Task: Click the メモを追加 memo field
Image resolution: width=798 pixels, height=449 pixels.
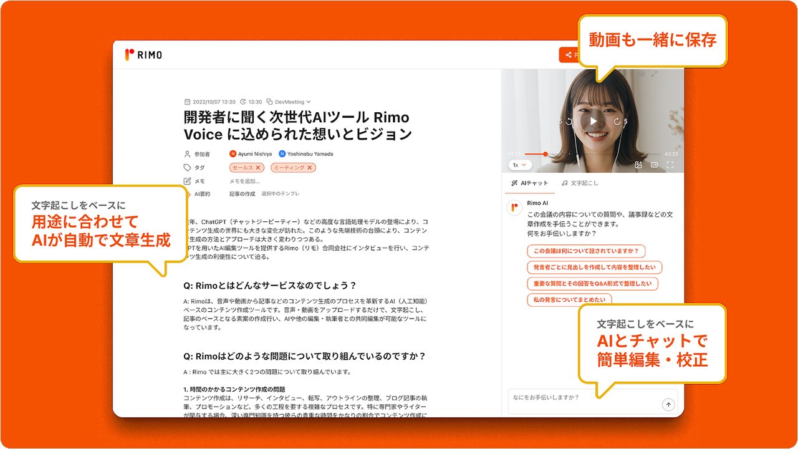Action: [x=244, y=181]
